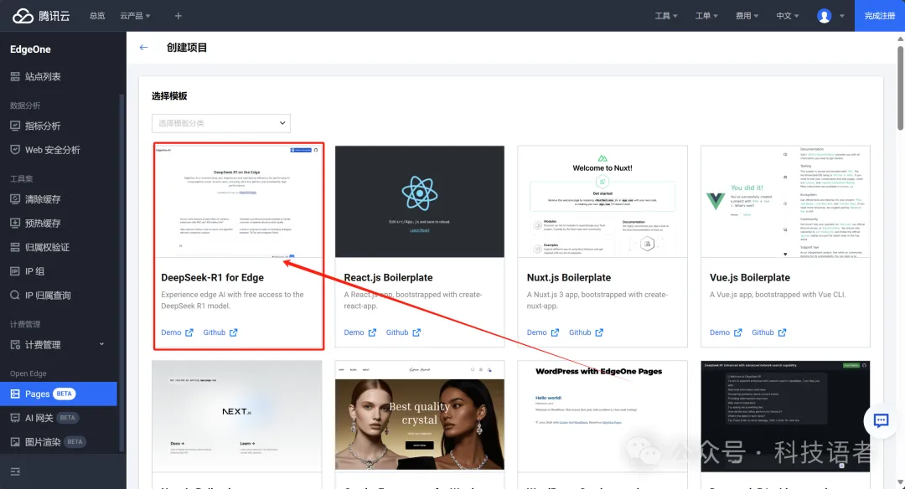
Task: Open 总览 overview in top bar
Action: 97,16
